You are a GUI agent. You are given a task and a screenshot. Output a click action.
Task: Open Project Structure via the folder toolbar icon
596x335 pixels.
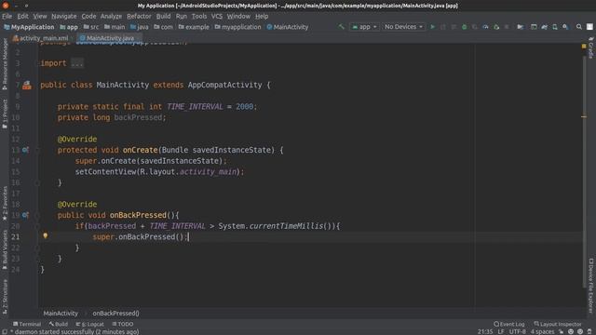coord(521,27)
